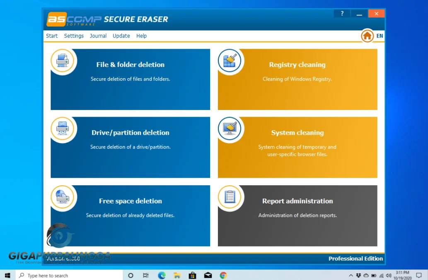Viewport: 428px width, 280px height.
Task: Click Dropbox tray icon
Action: pos(358,275)
